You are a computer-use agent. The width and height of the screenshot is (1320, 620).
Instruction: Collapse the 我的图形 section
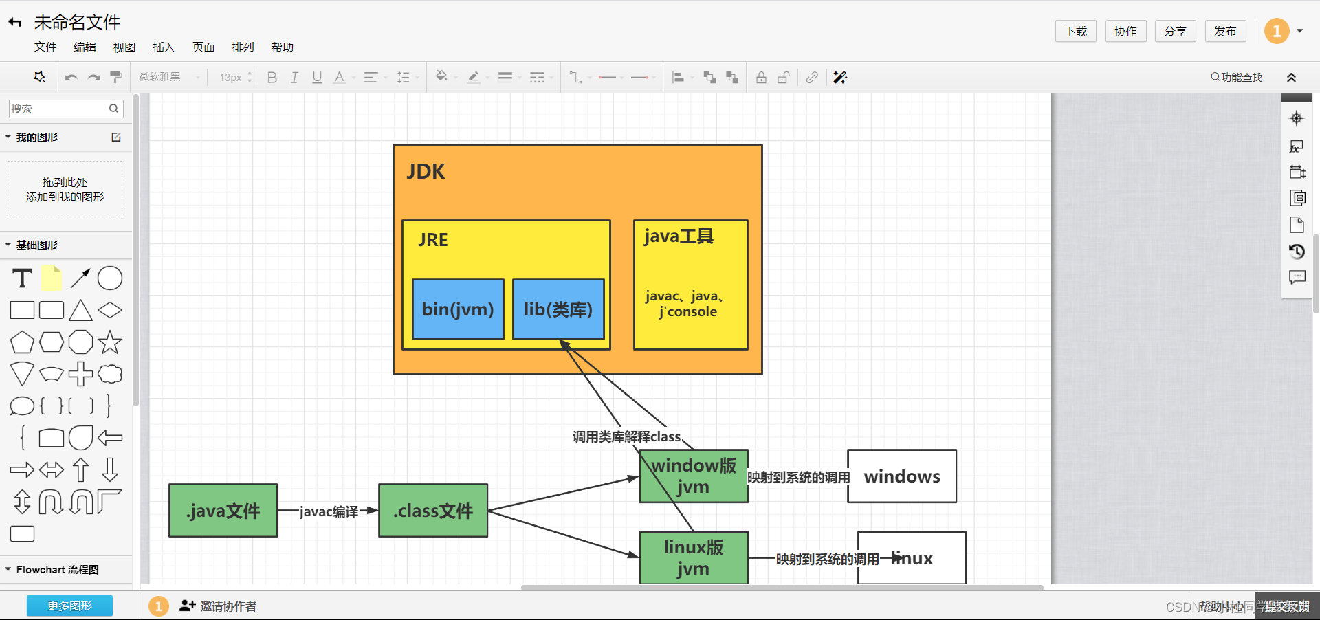[8, 137]
